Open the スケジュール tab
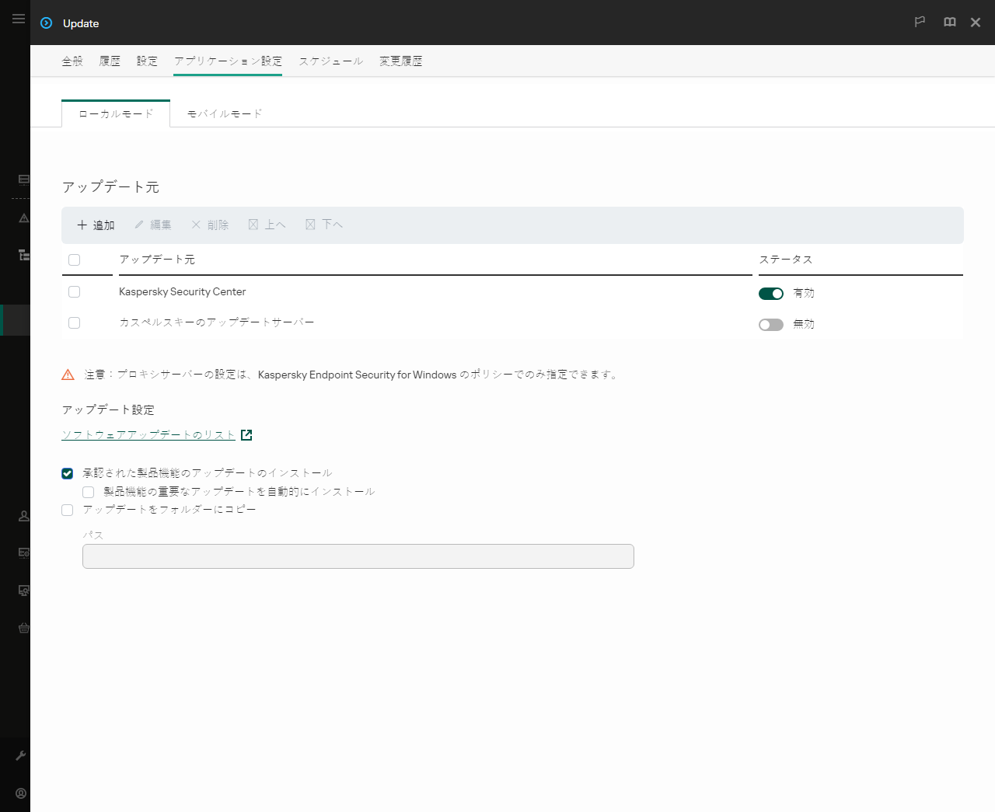Viewport: 995px width, 812px height. (330, 61)
